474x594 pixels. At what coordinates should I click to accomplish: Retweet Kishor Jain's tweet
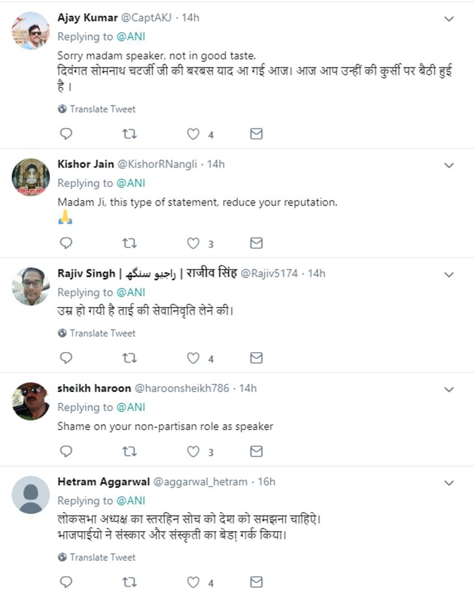coord(129,243)
